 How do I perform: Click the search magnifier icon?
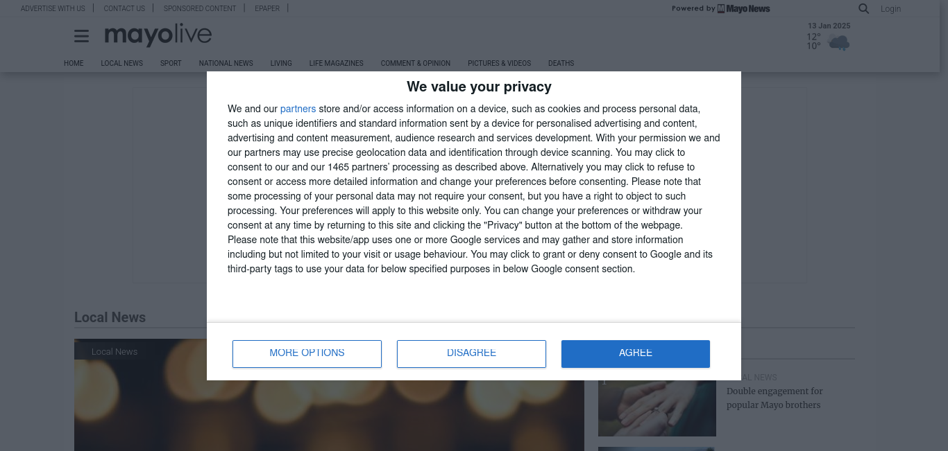coord(863,8)
